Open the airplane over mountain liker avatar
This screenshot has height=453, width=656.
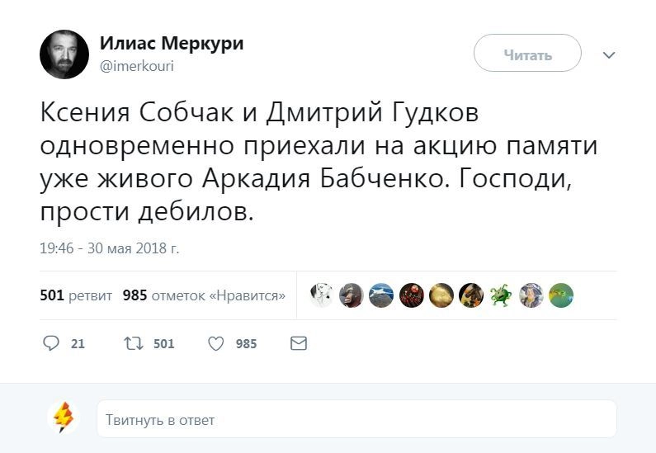(381, 295)
